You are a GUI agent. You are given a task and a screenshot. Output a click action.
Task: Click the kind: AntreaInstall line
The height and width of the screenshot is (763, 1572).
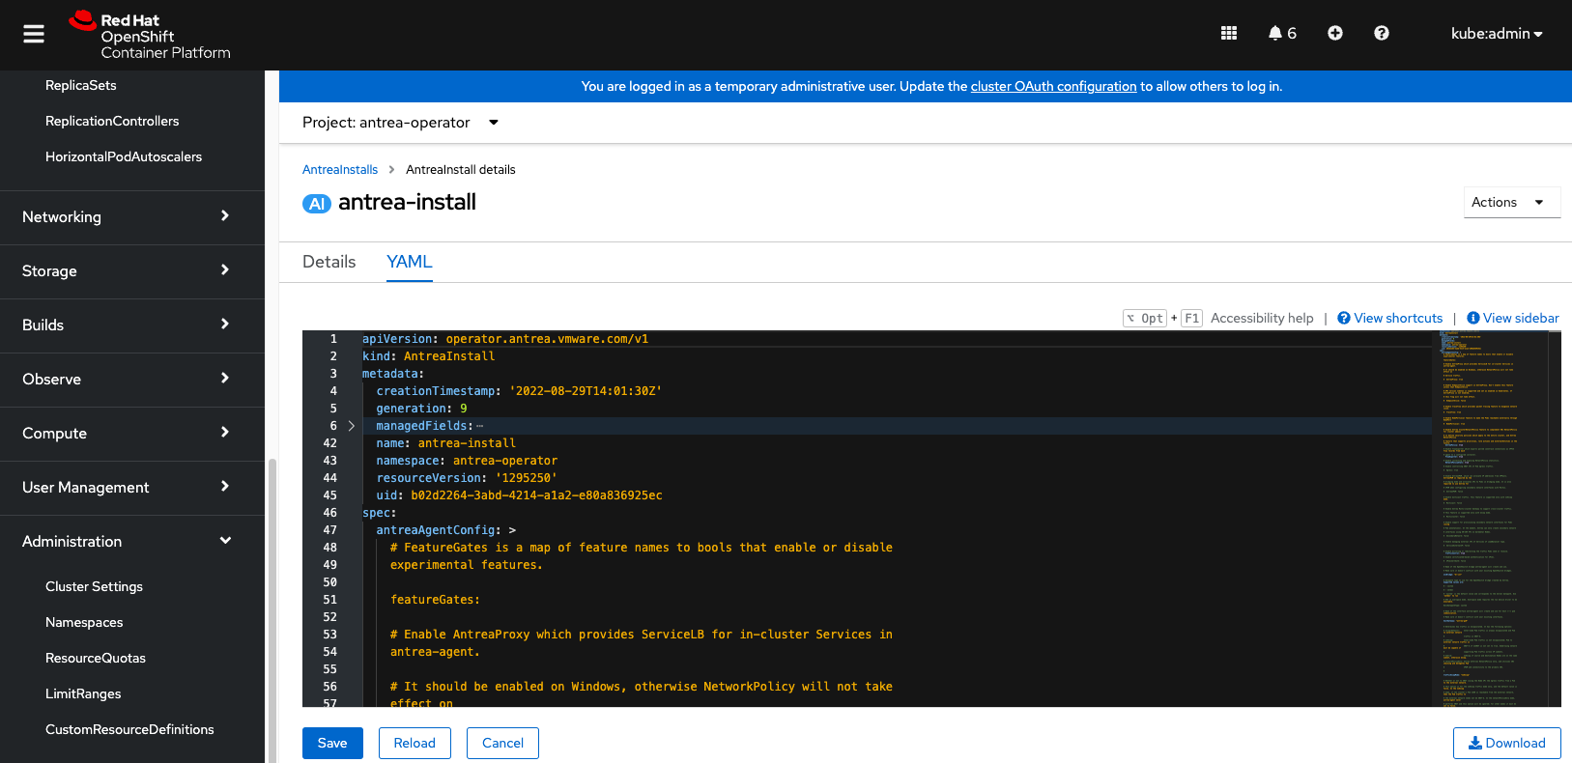coord(428,356)
